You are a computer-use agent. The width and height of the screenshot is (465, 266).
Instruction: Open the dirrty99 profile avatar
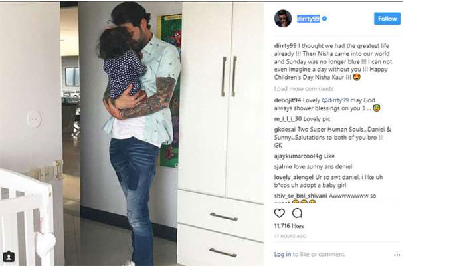point(283,19)
